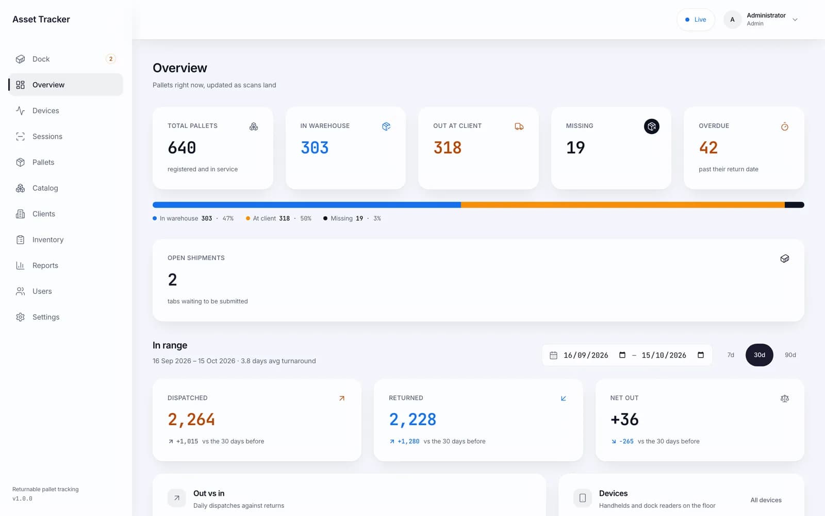Click the Out vs in arrow icon
Image resolution: width=825 pixels, height=516 pixels.
[x=177, y=498]
